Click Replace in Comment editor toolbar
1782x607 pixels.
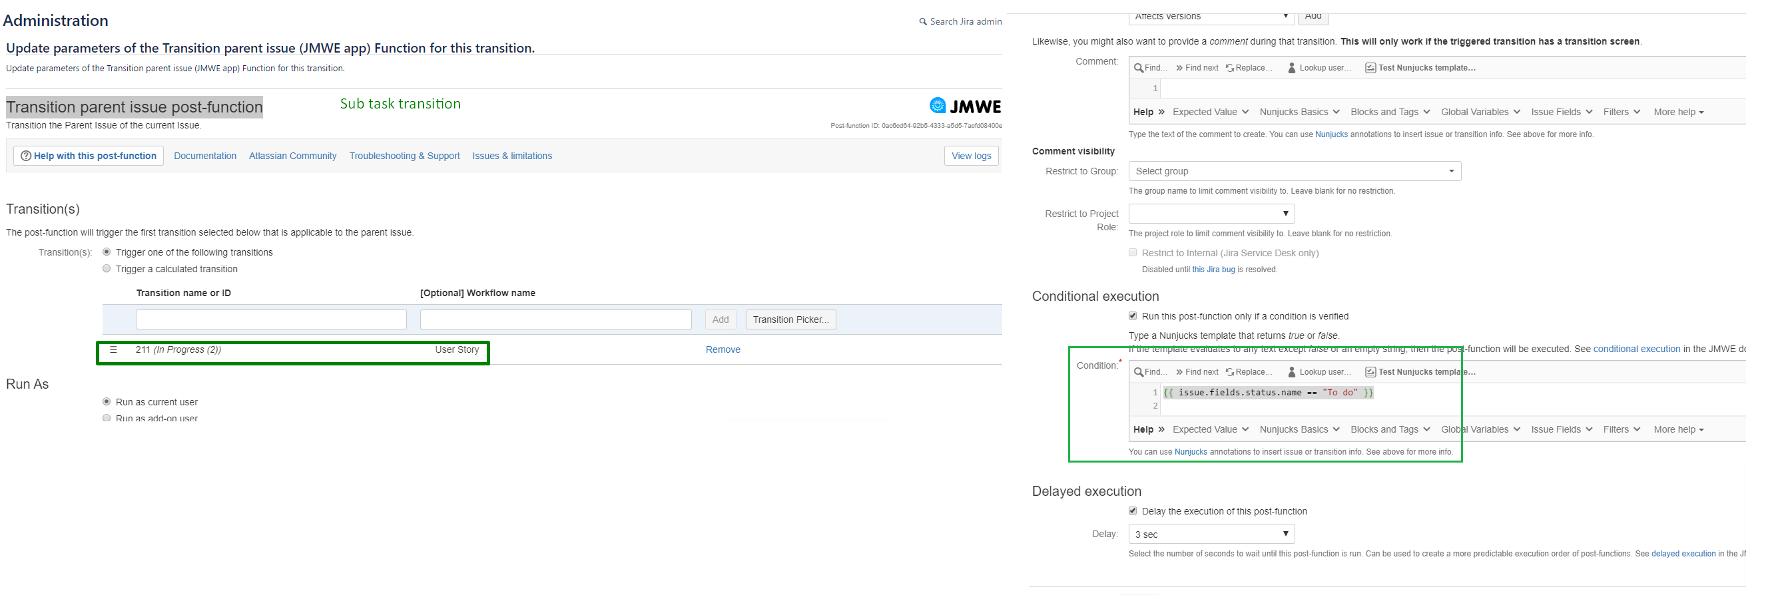(x=1249, y=68)
